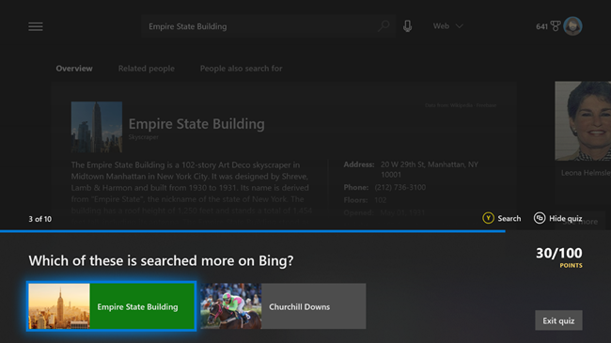This screenshot has height=343, width=611.
Task: Open the Leona Helmsley portrait thumbnail
Action: click(583, 121)
